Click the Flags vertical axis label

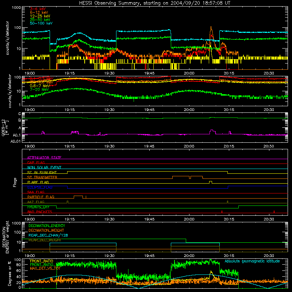(x=15, y=182)
